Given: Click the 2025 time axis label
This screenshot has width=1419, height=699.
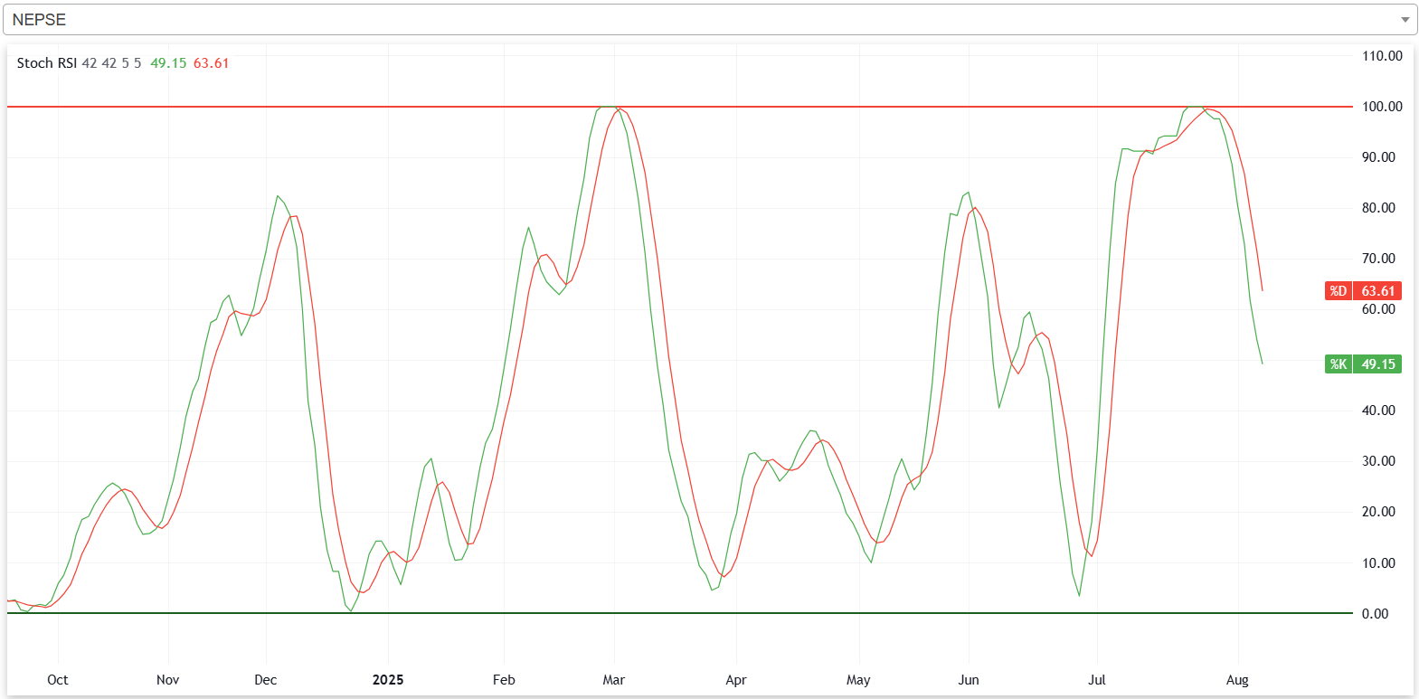Looking at the screenshot, I should pyautogui.click(x=388, y=680).
